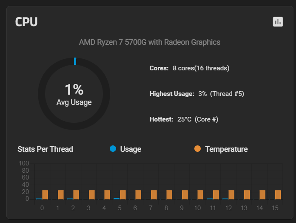
Task: Click the temperature bar for thread 3
Action: coord(92,195)
